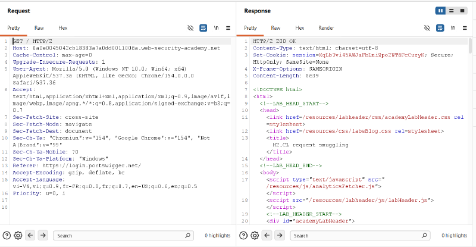
Task: Click the Response panel vertical scrollbar
Action: (471, 46)
